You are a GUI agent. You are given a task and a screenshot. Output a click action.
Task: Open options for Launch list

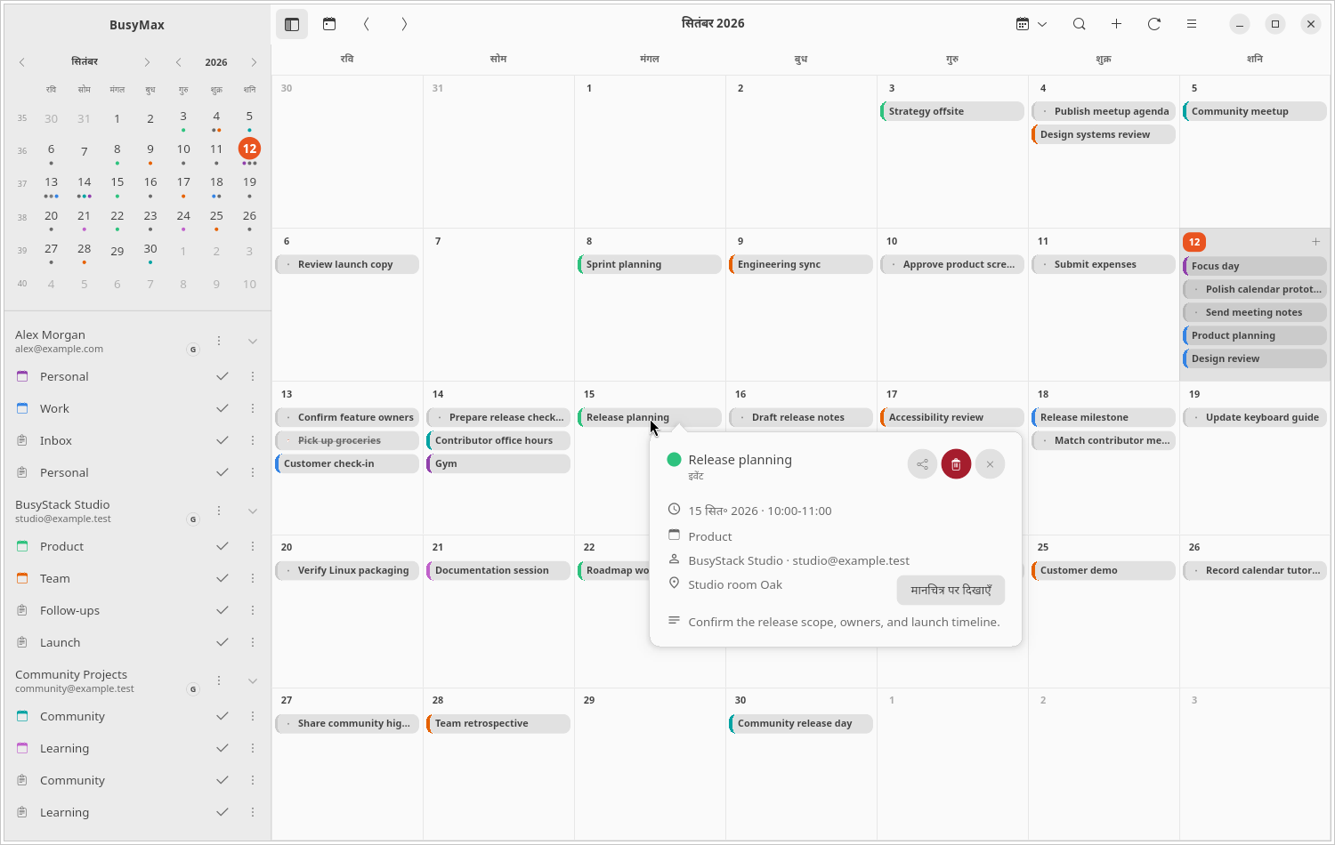[253, 642]
